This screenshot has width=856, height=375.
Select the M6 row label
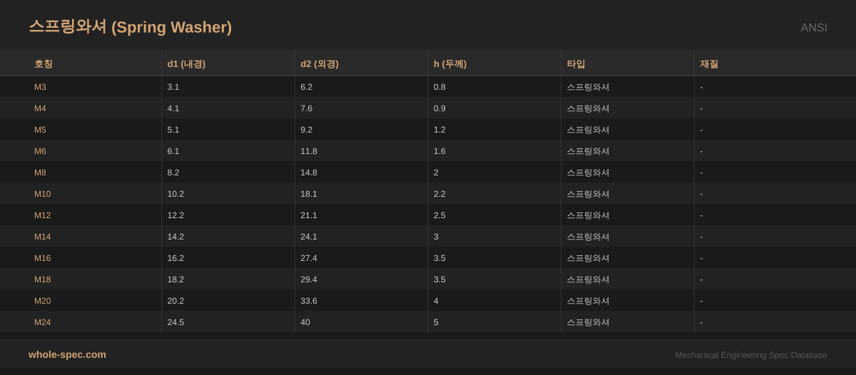click(x=40, y=151)
